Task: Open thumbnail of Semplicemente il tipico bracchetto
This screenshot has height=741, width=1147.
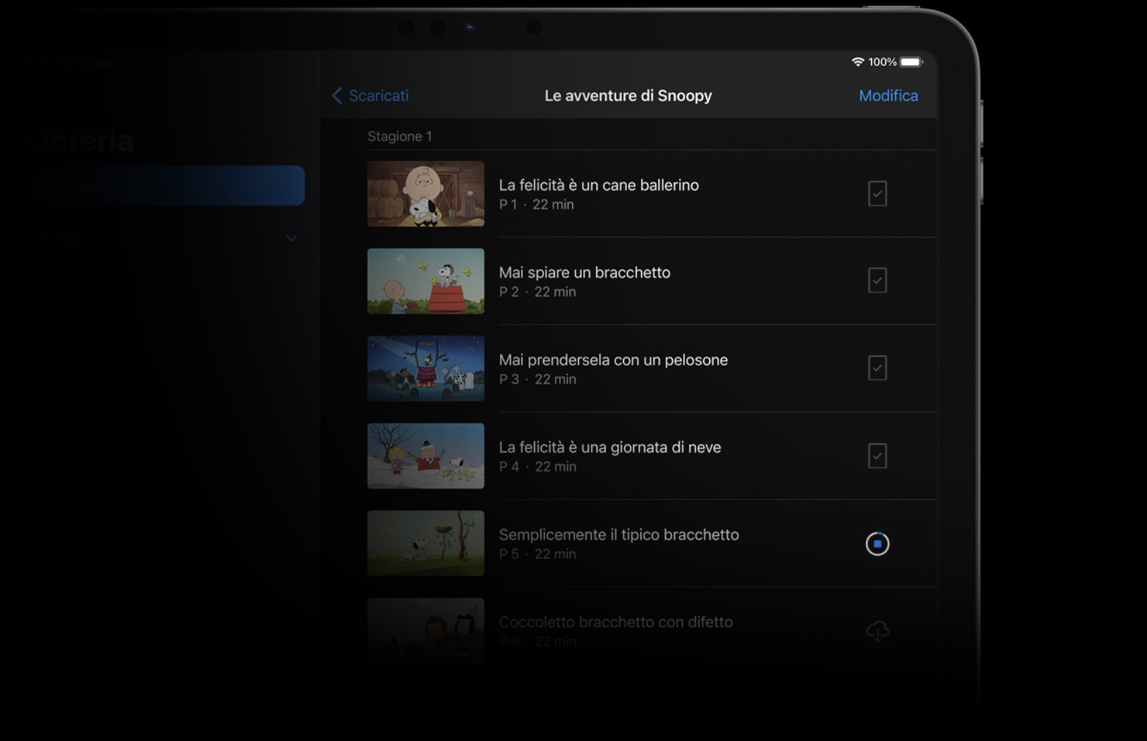Action: 425,543
